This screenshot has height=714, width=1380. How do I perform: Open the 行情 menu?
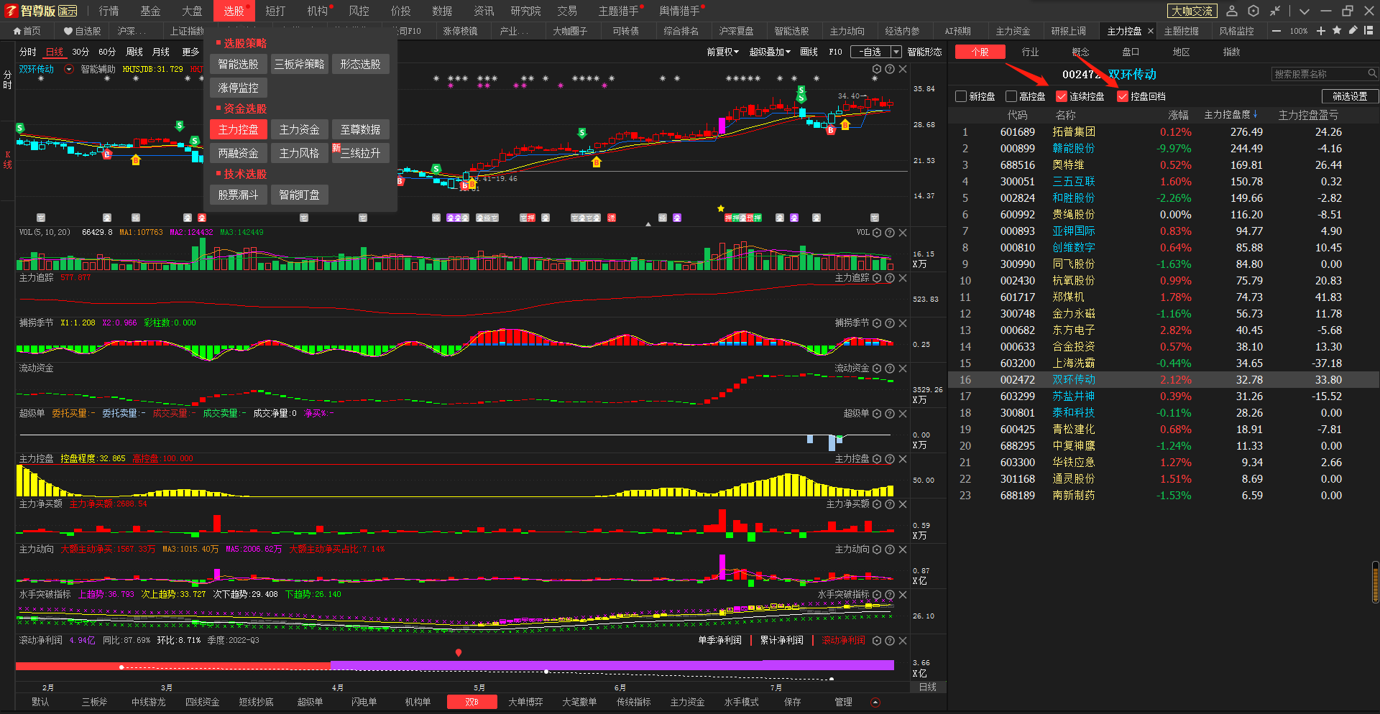coord(109,11)
